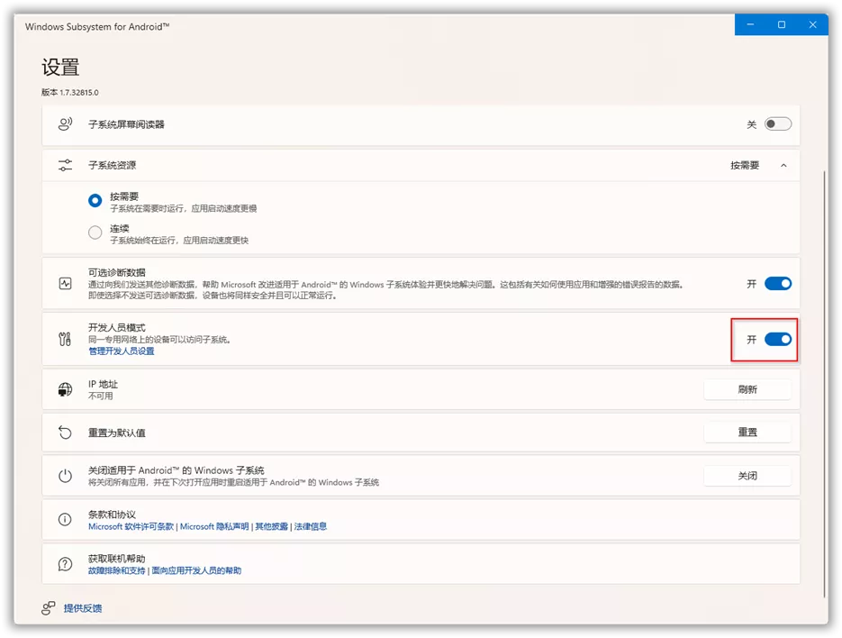Viewport: 842px width, 638px height.
Task: Click the 不可用 IP address status text
Action: [x=101, y=396]
